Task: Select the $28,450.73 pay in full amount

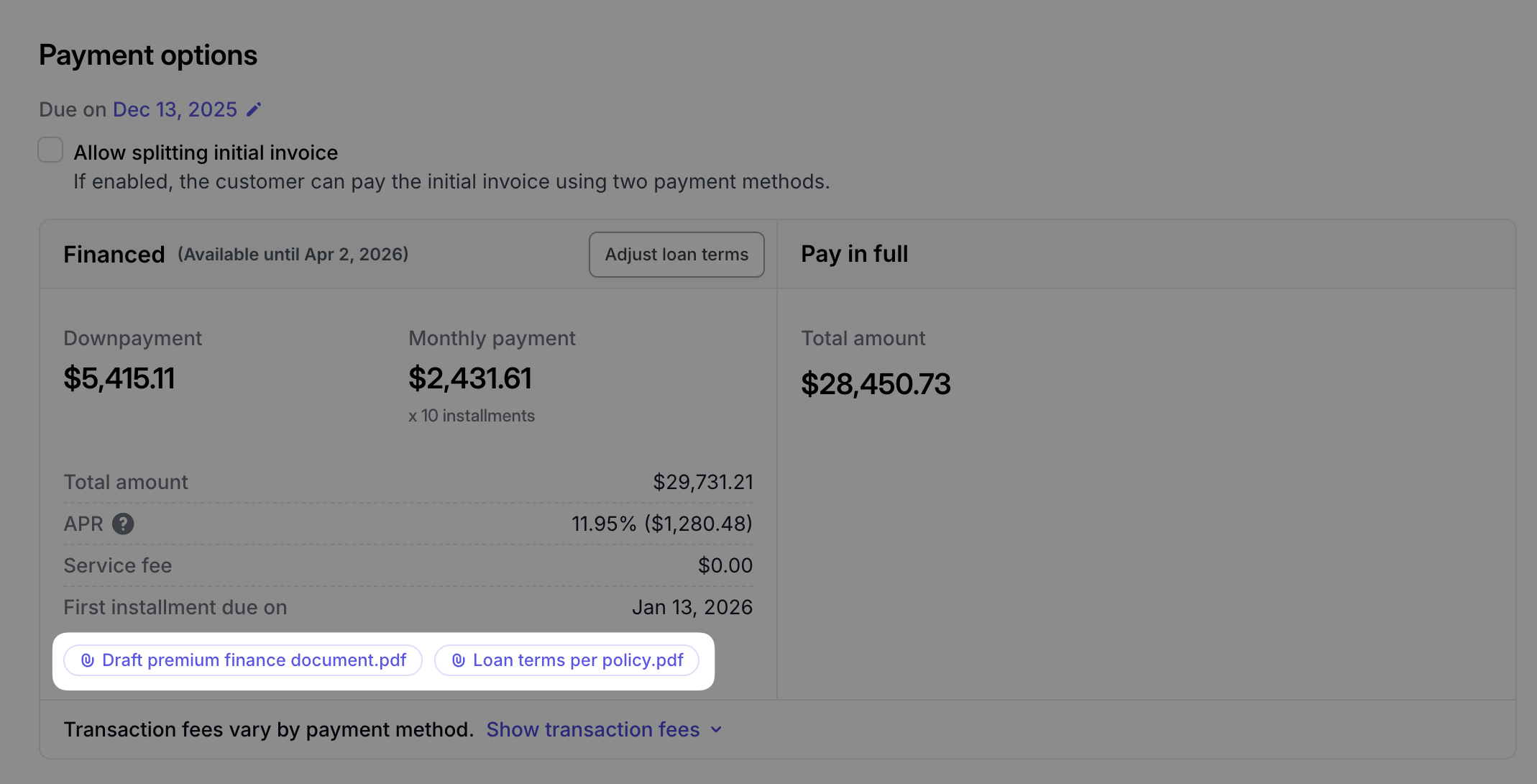Action: (x=876, y=384)
